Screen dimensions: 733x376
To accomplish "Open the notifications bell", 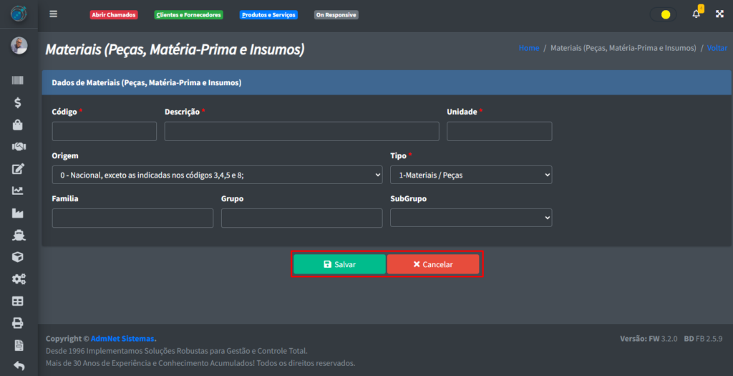I will pos(696,14).
